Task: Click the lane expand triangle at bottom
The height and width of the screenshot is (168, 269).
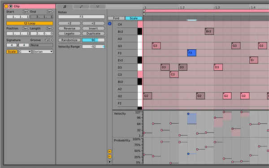Action: [x=110, y=162]
